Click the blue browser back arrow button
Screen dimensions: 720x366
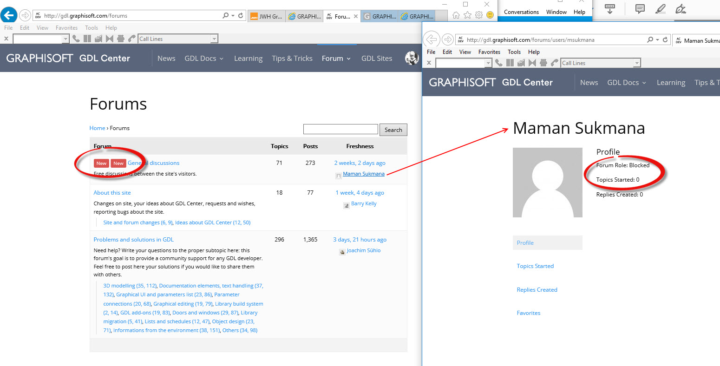pyautogui.click(x=9, y=15)
